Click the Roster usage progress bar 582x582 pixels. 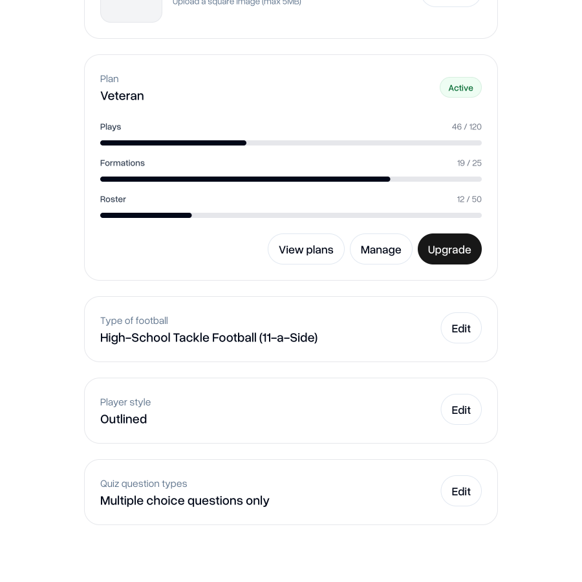(x=291, y=215)
